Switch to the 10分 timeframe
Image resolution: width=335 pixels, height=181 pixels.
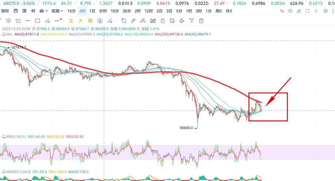point(115,11)
